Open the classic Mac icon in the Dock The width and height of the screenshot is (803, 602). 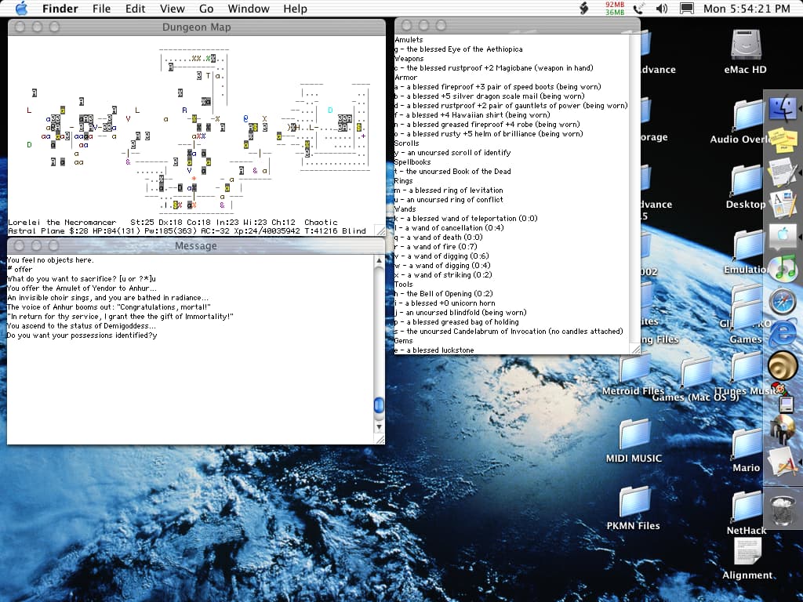783,397
